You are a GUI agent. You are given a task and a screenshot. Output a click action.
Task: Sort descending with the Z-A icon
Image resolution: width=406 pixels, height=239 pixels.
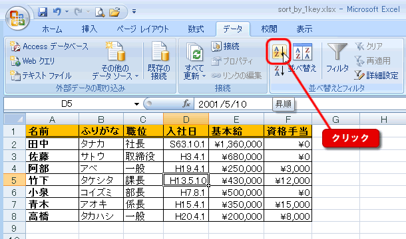[x=279, y=70]
